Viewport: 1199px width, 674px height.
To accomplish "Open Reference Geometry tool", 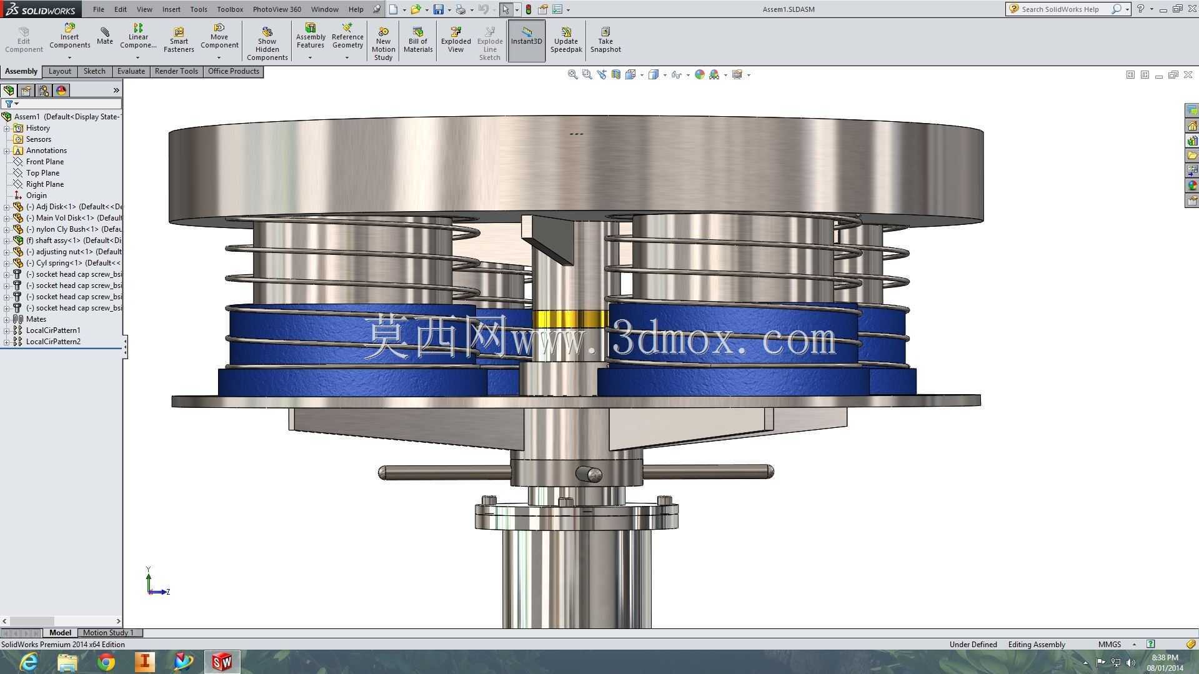I will tap(347, 36).
